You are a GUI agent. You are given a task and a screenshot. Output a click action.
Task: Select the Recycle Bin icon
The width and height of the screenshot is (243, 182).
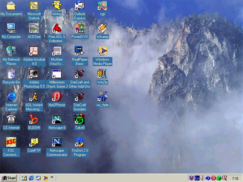click(11, 74)
